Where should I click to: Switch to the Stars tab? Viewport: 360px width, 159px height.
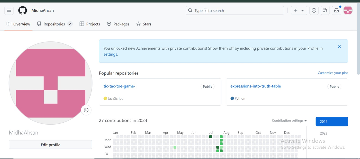(x=144, y=24)
